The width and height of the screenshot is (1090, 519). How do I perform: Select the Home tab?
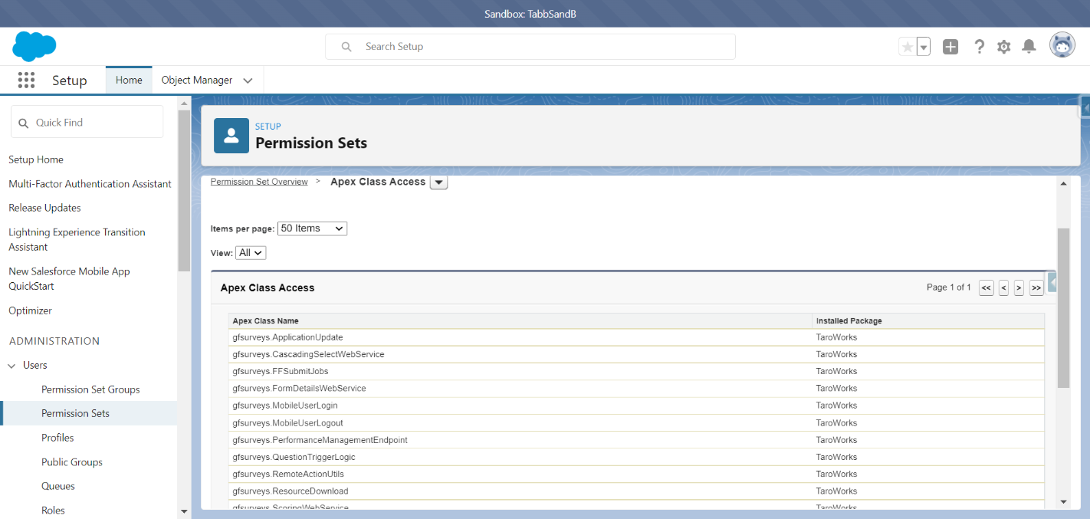129,80
